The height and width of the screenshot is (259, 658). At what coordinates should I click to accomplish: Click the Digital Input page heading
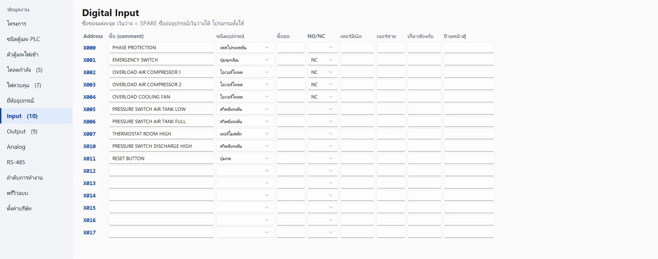tap(111, 13)
